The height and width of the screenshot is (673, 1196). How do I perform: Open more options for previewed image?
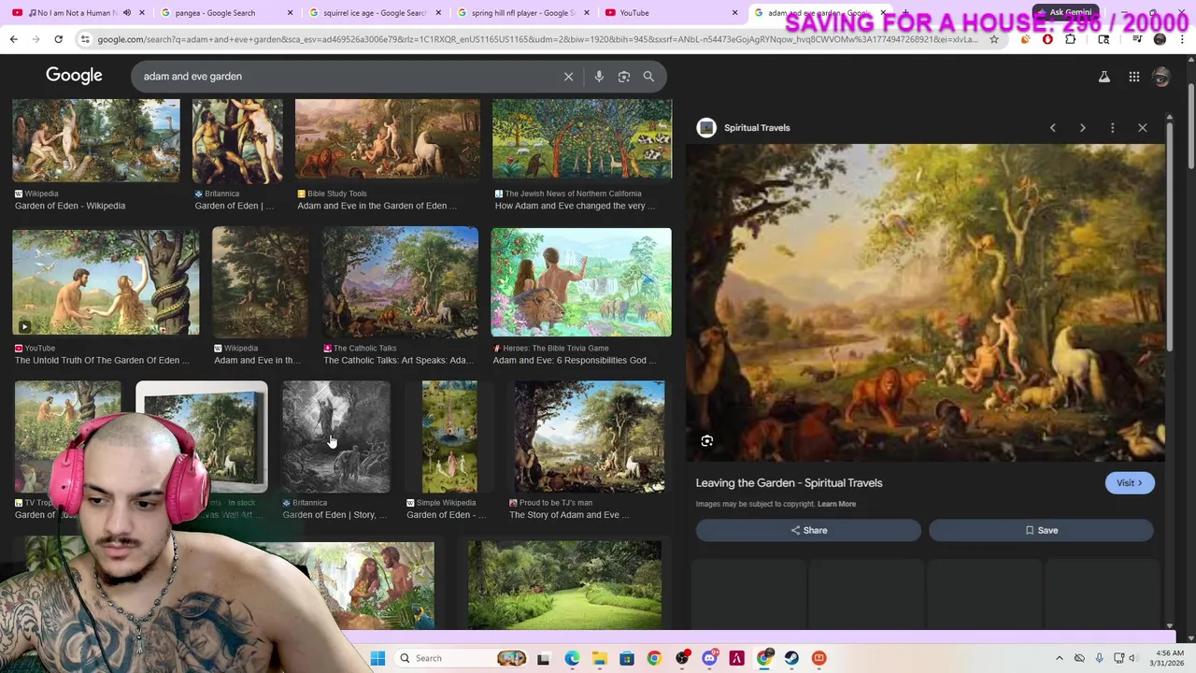(1112, 128)
